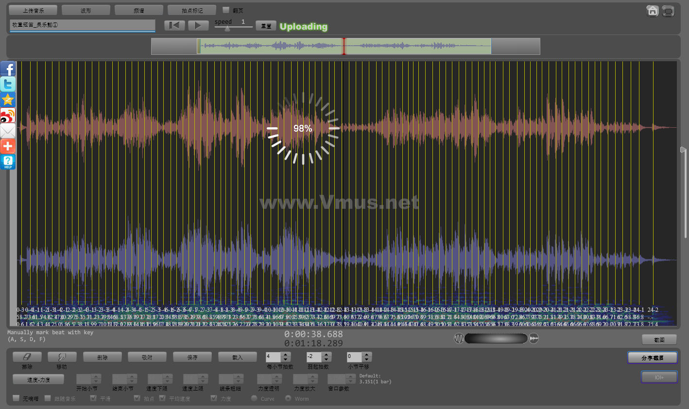The height and width of the screenshot is (409, 689).
Task: Select the Worm radio button
Action: point(288,398)
